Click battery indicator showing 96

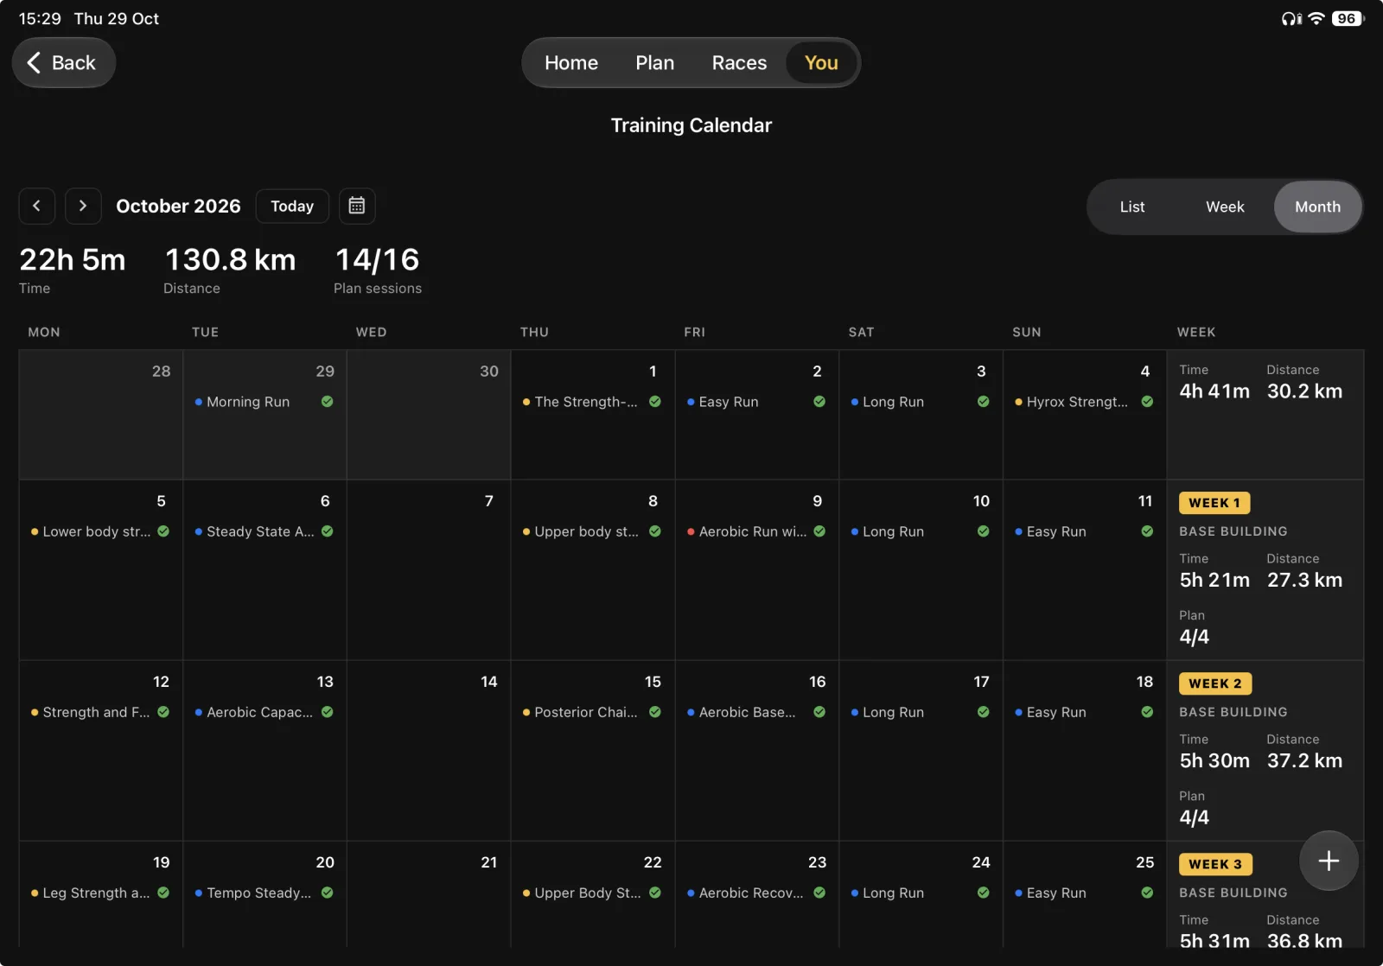[1348, 18]
